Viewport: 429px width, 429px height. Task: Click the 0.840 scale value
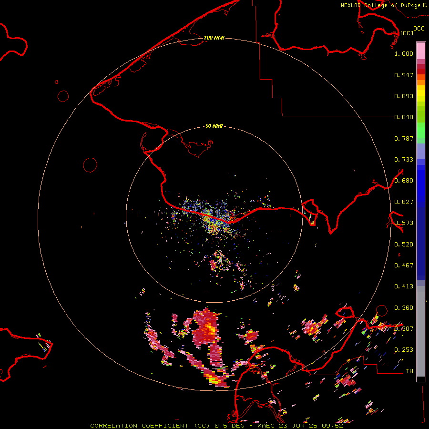404,117
